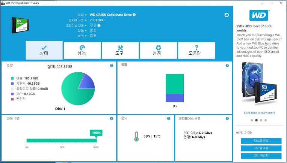Click the WD SSD Dashboard title bar app icon
This screenshot has width=287, height=163.
point(3,3)
